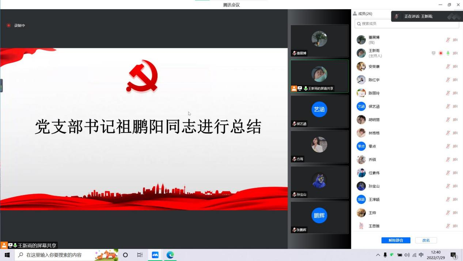Expand the system tray hidden icons arrow
Screen dimensions: 463x261
point(378,255)
